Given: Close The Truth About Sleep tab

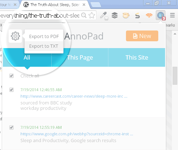Looking at the screenshot, I should [x=84, y=5].
